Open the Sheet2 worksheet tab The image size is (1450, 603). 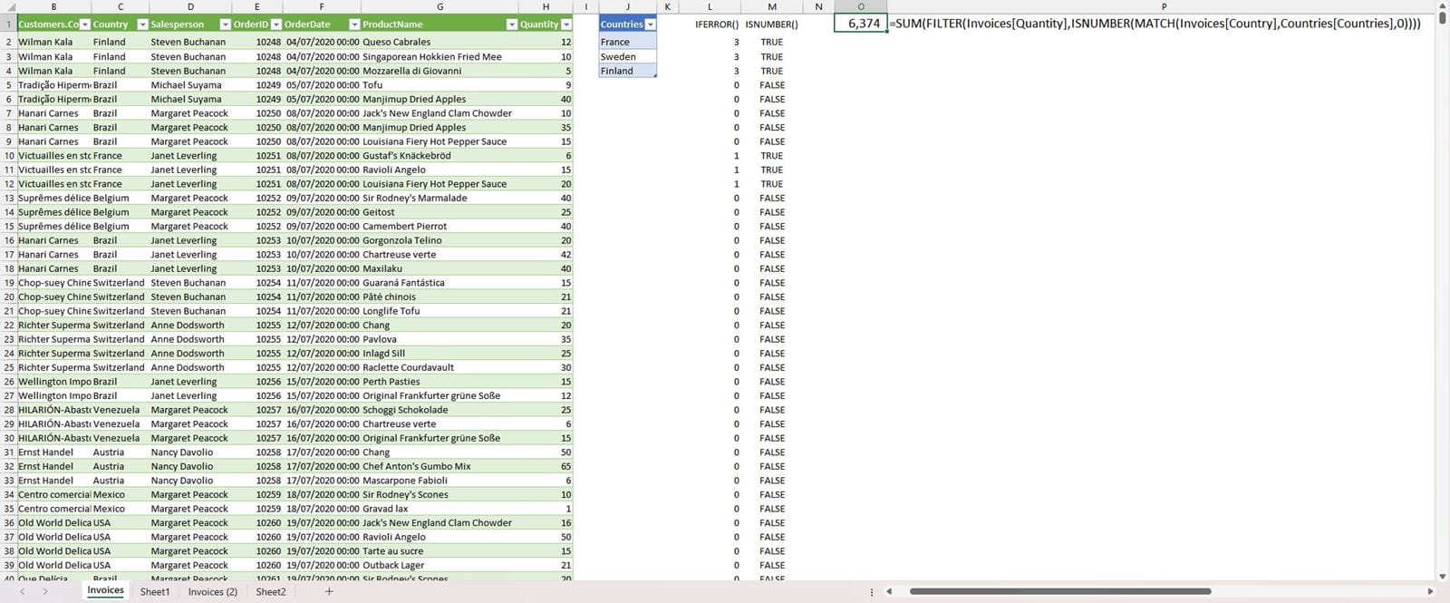pos(271,591)
